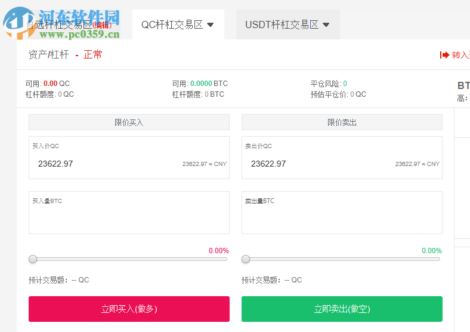The image size is (470, 332).
Task: Switch to the 自选杠杆交易区 tab
Action: (60, 25)
